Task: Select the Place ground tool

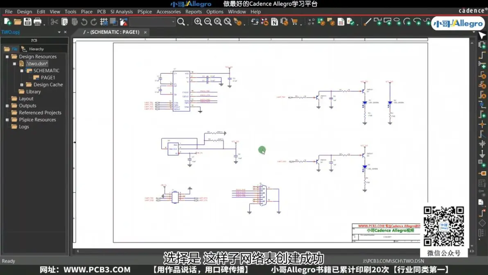Action: [x=482, y=154]
